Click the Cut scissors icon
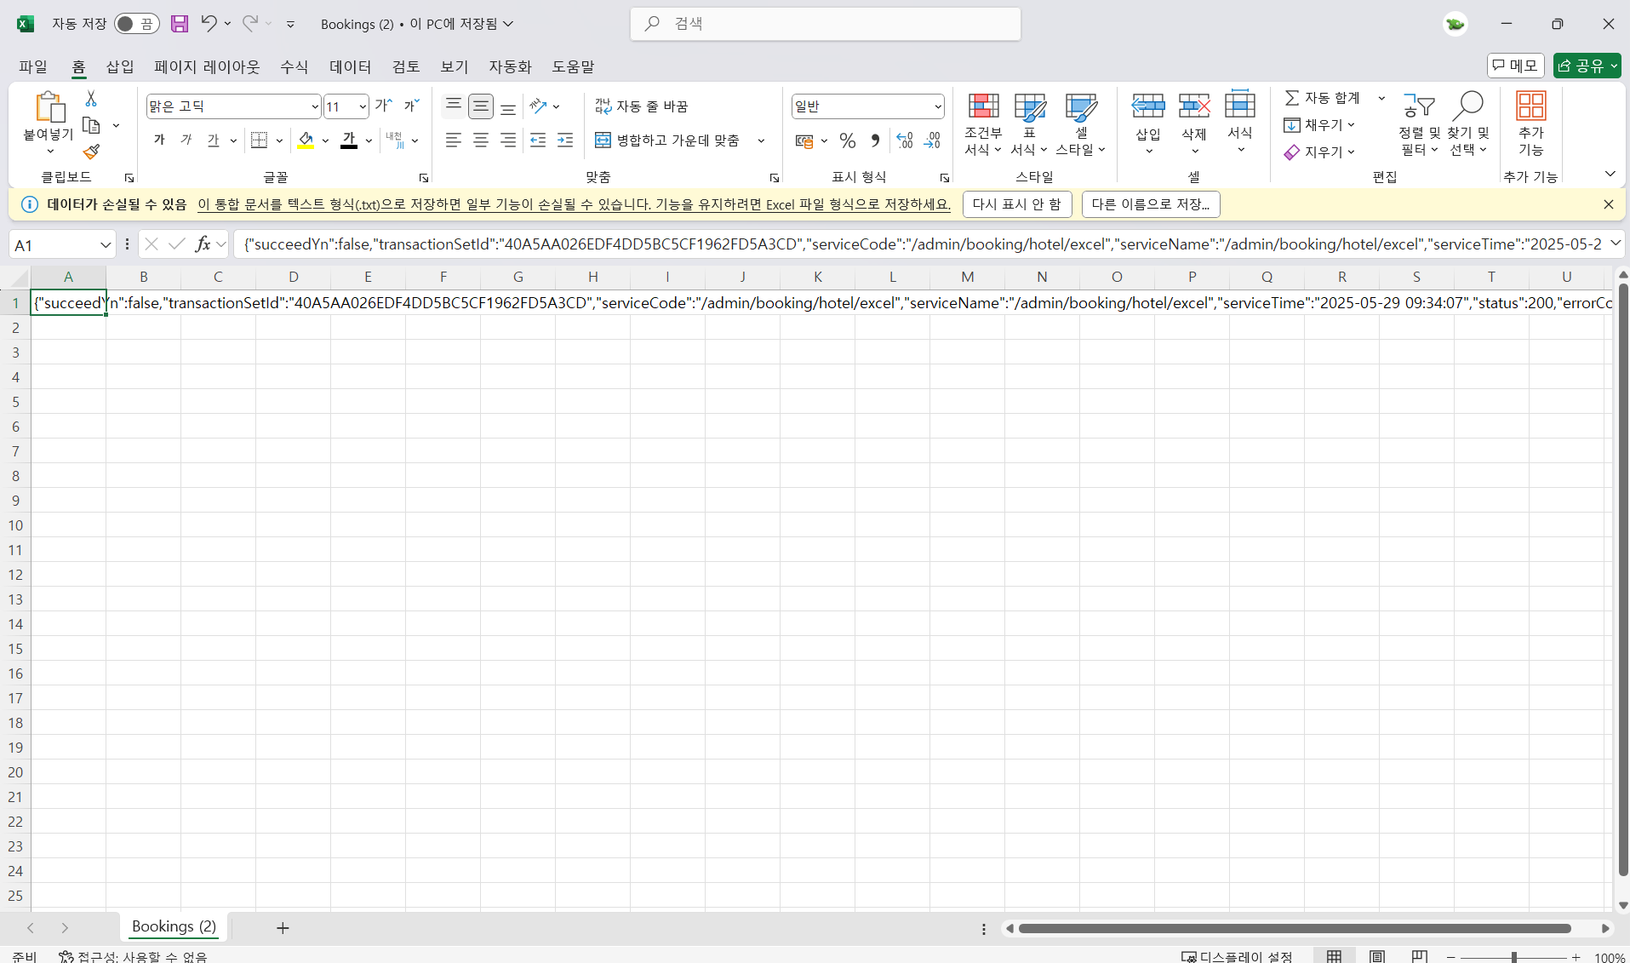Screen dimensions: 1630x963 tap(91, 99)
